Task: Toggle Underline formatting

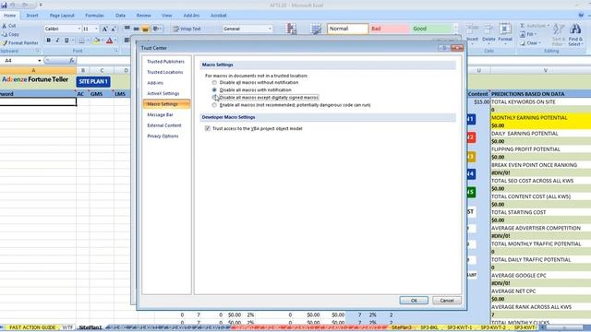Action: [66, 41]
